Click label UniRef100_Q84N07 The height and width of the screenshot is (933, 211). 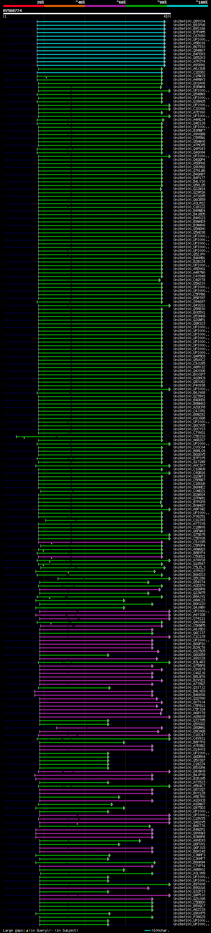click(189, 50)
